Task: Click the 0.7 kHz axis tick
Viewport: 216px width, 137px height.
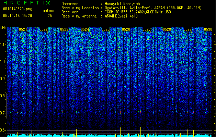Action: click(x=3, y=113)
